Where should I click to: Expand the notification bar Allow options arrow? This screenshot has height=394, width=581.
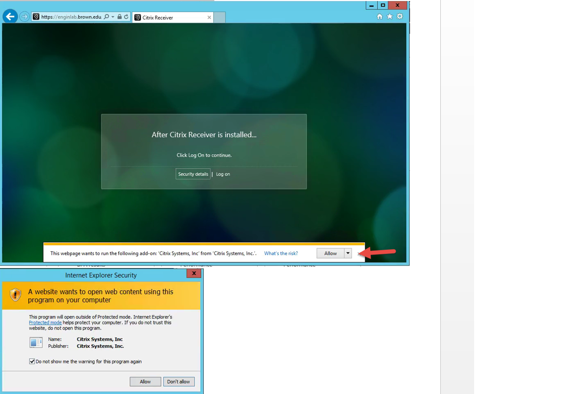coord(348,253)
